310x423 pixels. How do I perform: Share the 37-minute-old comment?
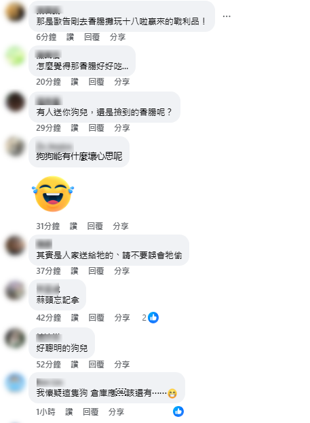click(x=122, y=271)
